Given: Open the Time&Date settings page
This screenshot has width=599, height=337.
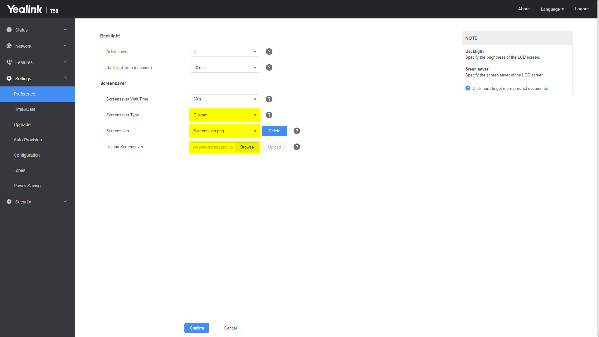Looking at the screenshot, I should (25, 109).
